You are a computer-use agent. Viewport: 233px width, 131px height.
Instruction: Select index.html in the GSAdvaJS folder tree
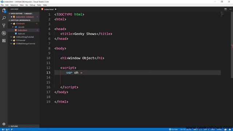(x=23, y=30)
